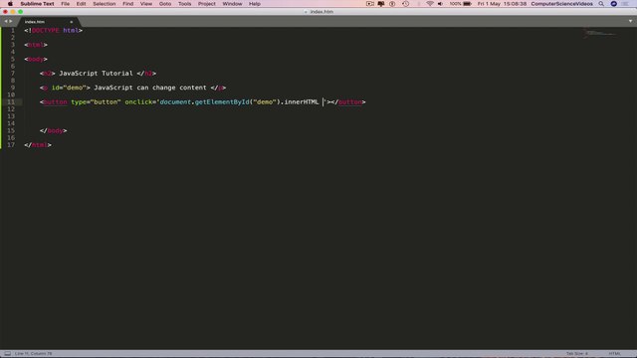637x358 pixels.
Task: Open the Help menu
Action: point(255,4)
